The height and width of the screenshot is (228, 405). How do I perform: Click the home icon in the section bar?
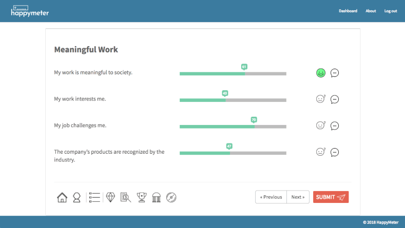(62, 197)
